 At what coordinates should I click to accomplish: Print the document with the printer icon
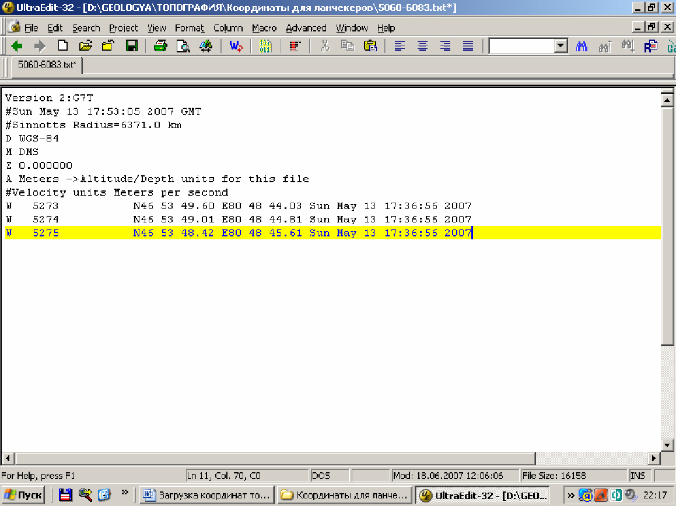tap(160, 45)
